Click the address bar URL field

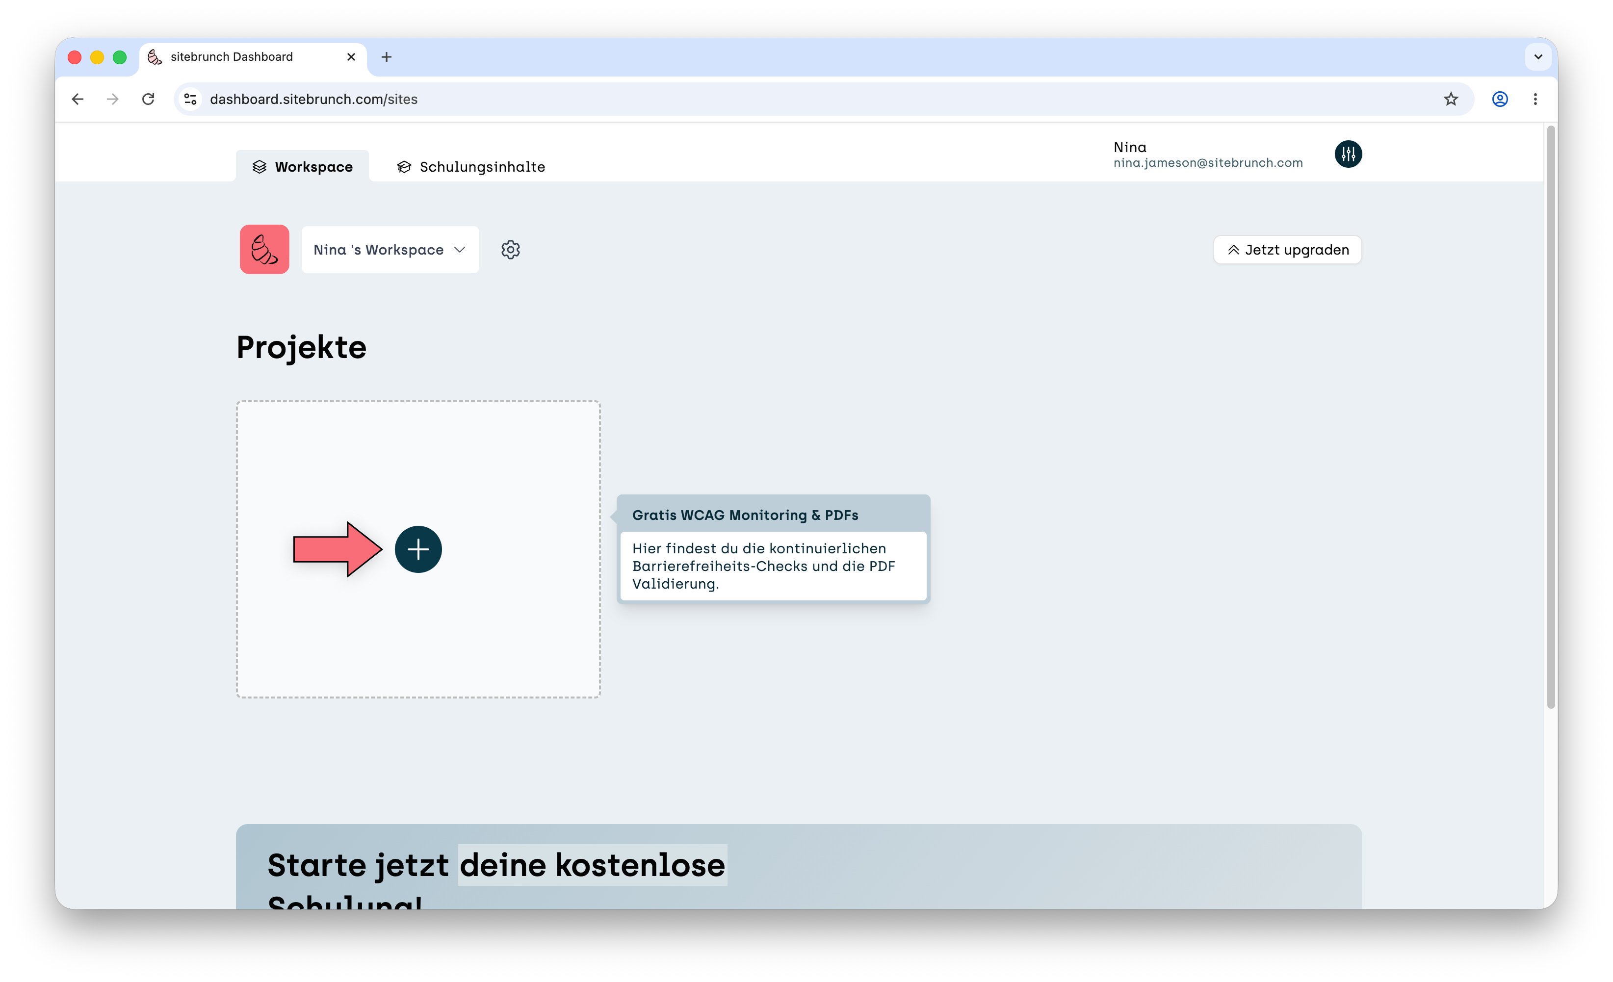(x=824, y=99)
